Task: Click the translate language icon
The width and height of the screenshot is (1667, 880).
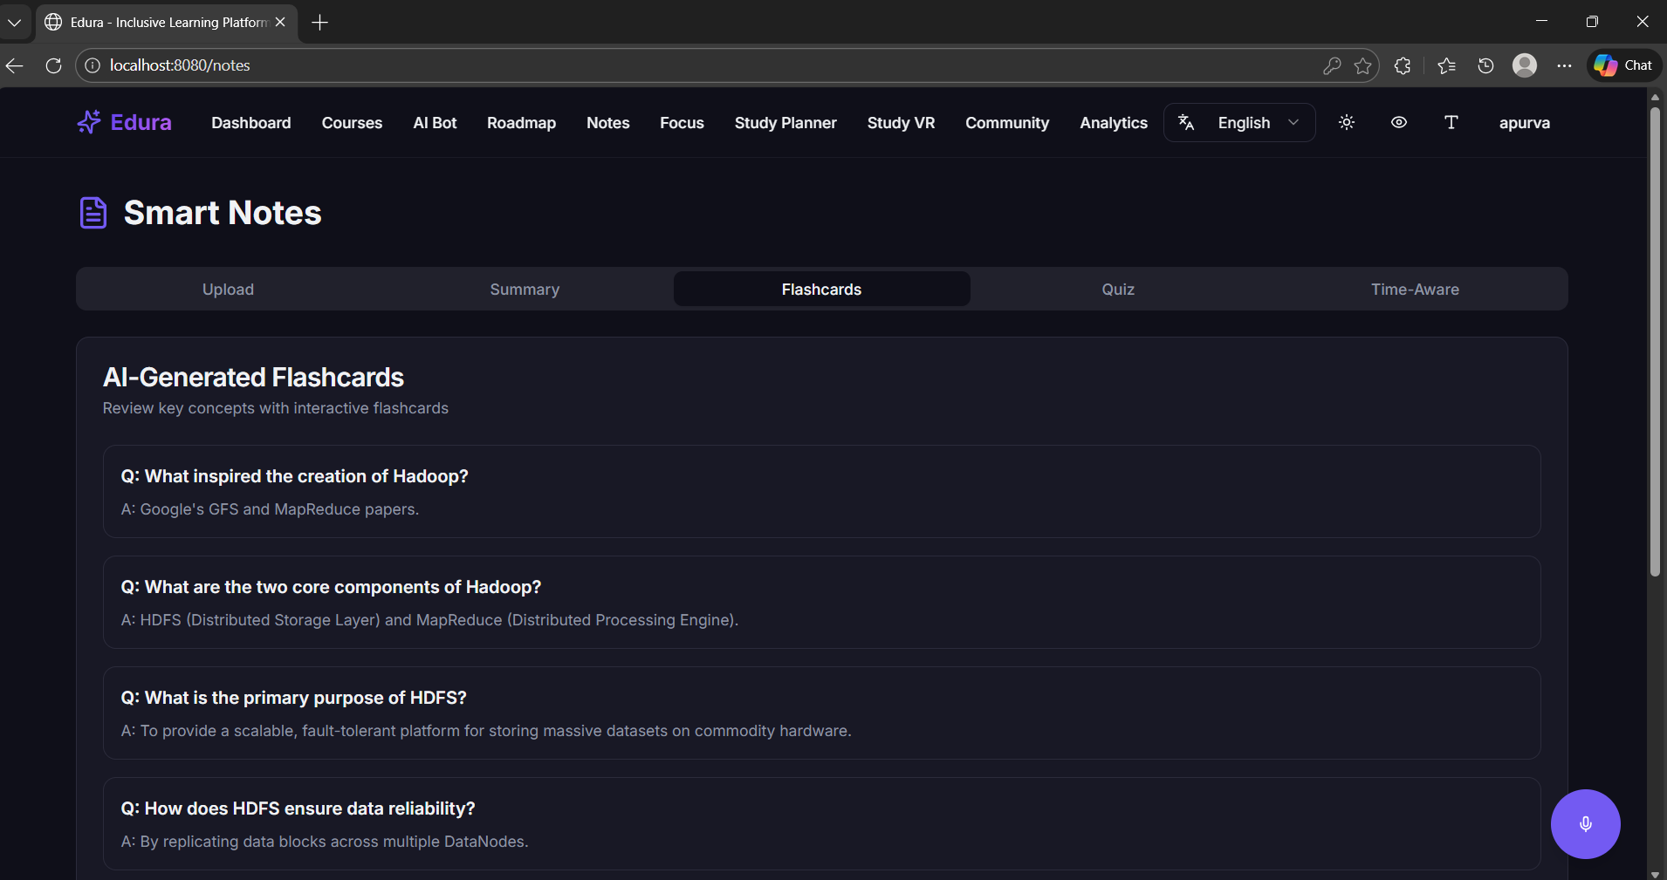Action: click(x=1186, y=123)
